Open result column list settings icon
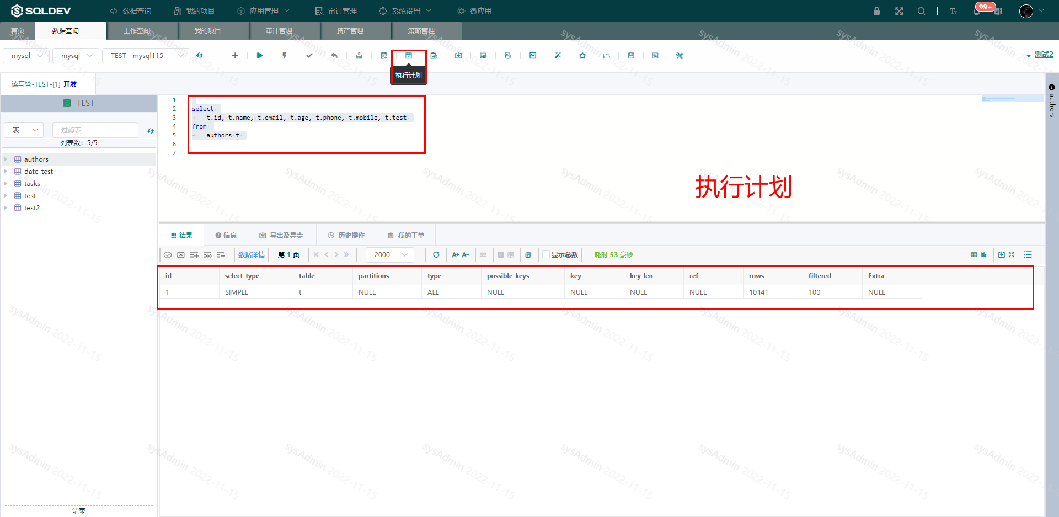The width and height of the screenshot is (1059, 517). pos(1028,255)
